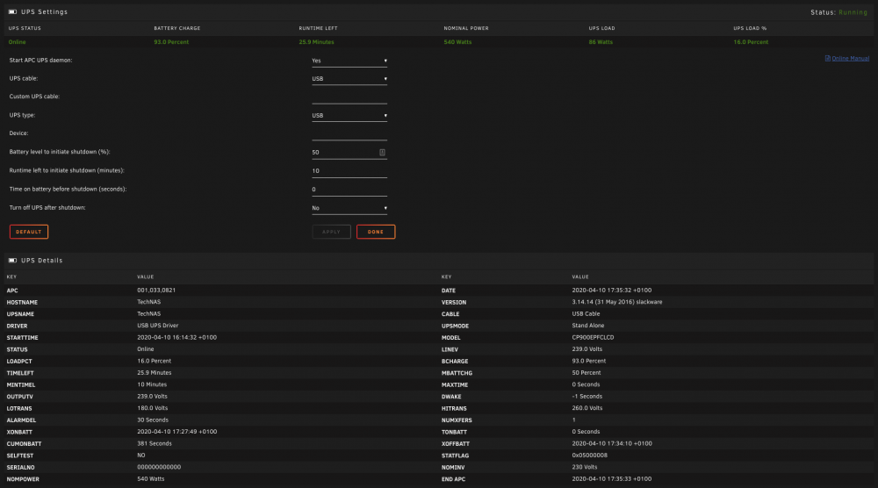
Task: Click the UPS Details battery icon
Action: click(x=12, y=260)
